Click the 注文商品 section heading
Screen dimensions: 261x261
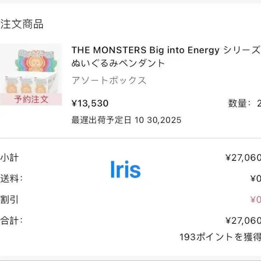[22, 24]
